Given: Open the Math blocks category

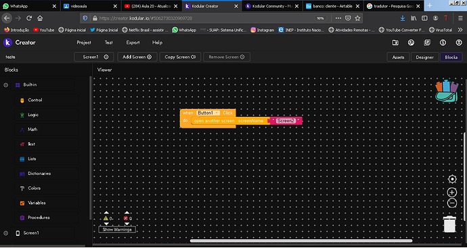Looking at the screenshot, I should [x=47, y=129].
